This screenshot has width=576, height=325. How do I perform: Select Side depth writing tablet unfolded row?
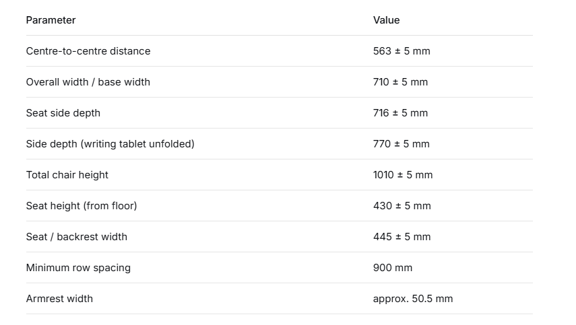pyautogui.click(x=279, y=144)
